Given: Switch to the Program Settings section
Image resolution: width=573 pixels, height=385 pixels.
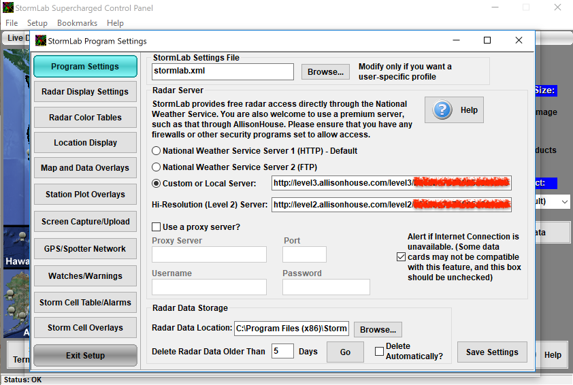Looking at the screenshot, I should tap(86, 67).
